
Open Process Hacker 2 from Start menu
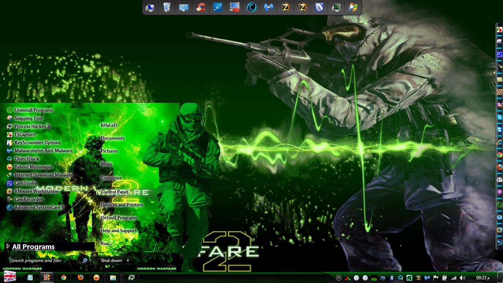[x=28, y=126]
